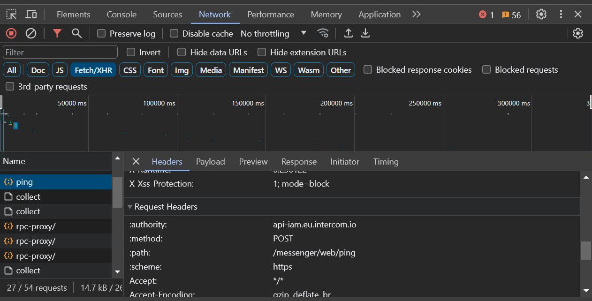
Task: Toggle the red filter funnel icon
Action: tap(57, 33)
